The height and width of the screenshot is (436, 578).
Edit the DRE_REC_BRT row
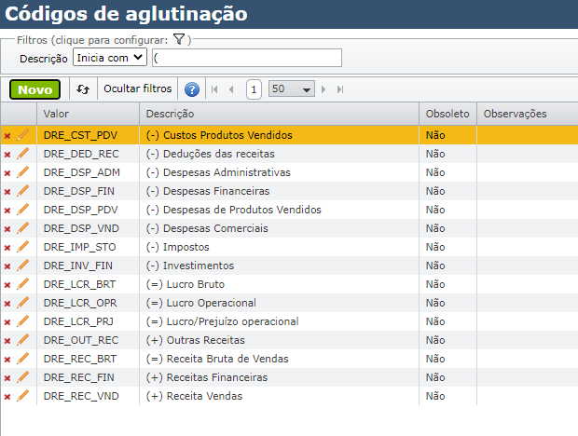pos(23,359)
